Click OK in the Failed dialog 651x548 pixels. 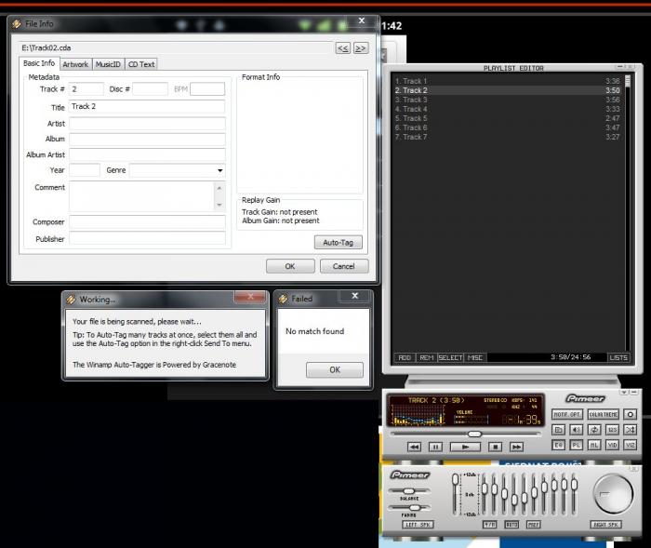335,369
